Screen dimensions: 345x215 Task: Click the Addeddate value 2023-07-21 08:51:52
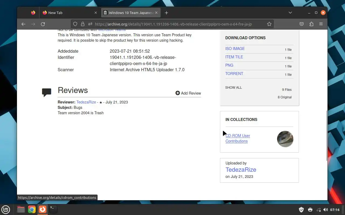(x=130, y=51)
